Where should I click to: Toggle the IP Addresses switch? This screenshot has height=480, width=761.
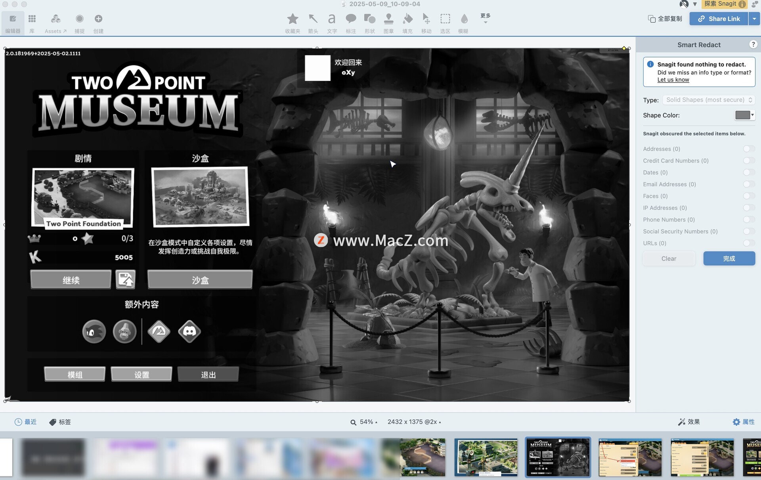click(749, 208)
